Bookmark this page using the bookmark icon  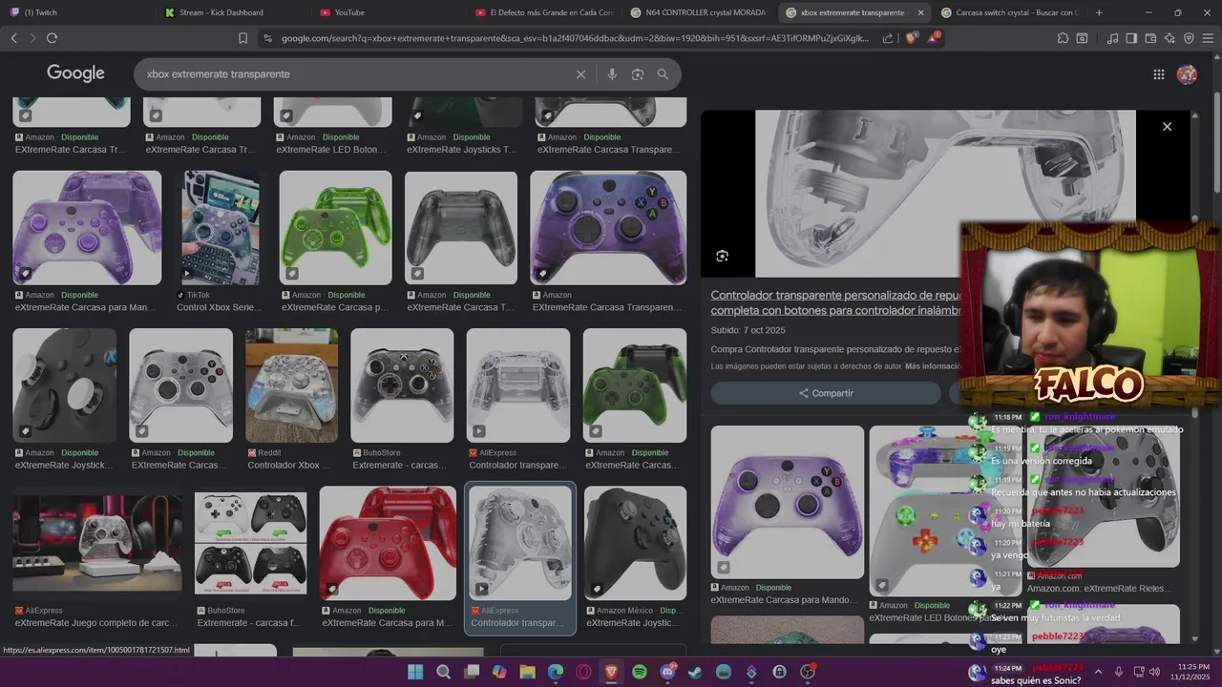242,38
